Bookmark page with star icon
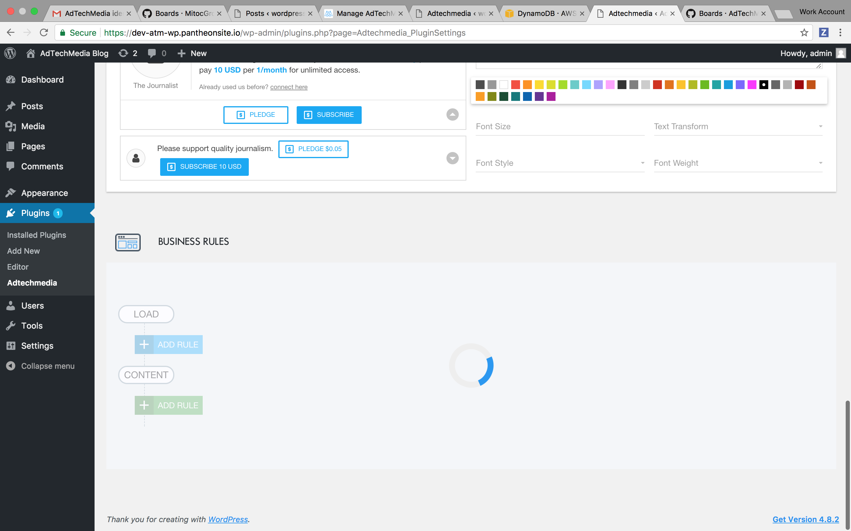Viewport: 851px width, 531px height. coord(804,33)
